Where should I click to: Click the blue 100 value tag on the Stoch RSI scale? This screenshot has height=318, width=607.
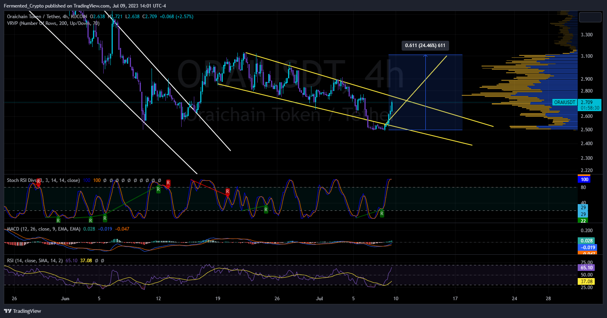click(x=584, y=180)
